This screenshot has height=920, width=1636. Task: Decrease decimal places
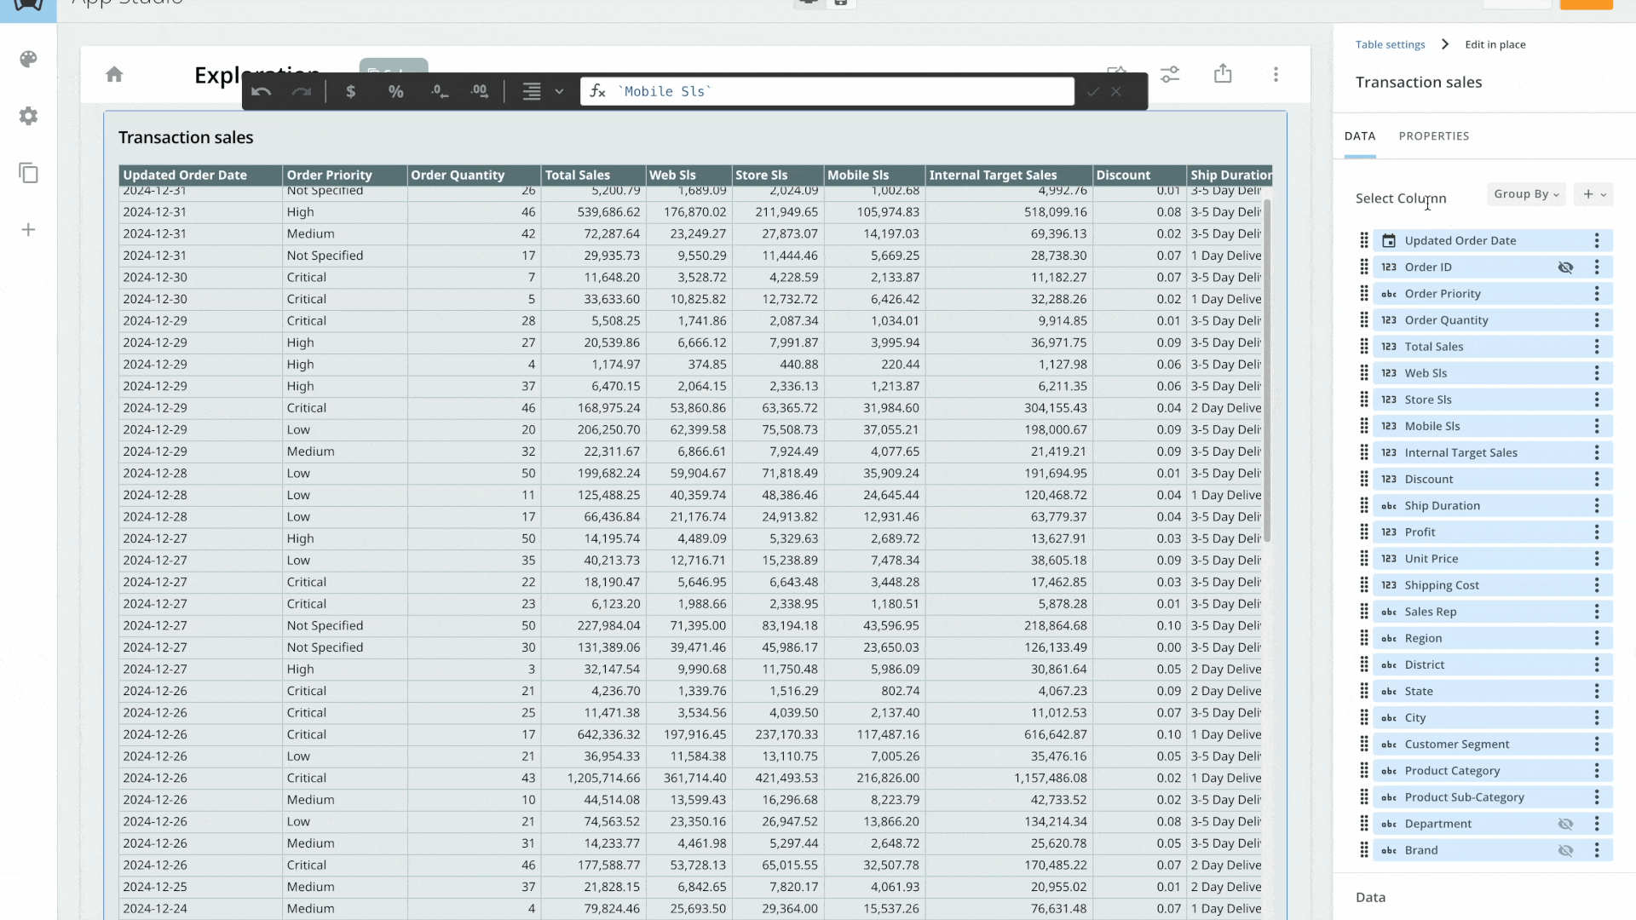(439, 91)
